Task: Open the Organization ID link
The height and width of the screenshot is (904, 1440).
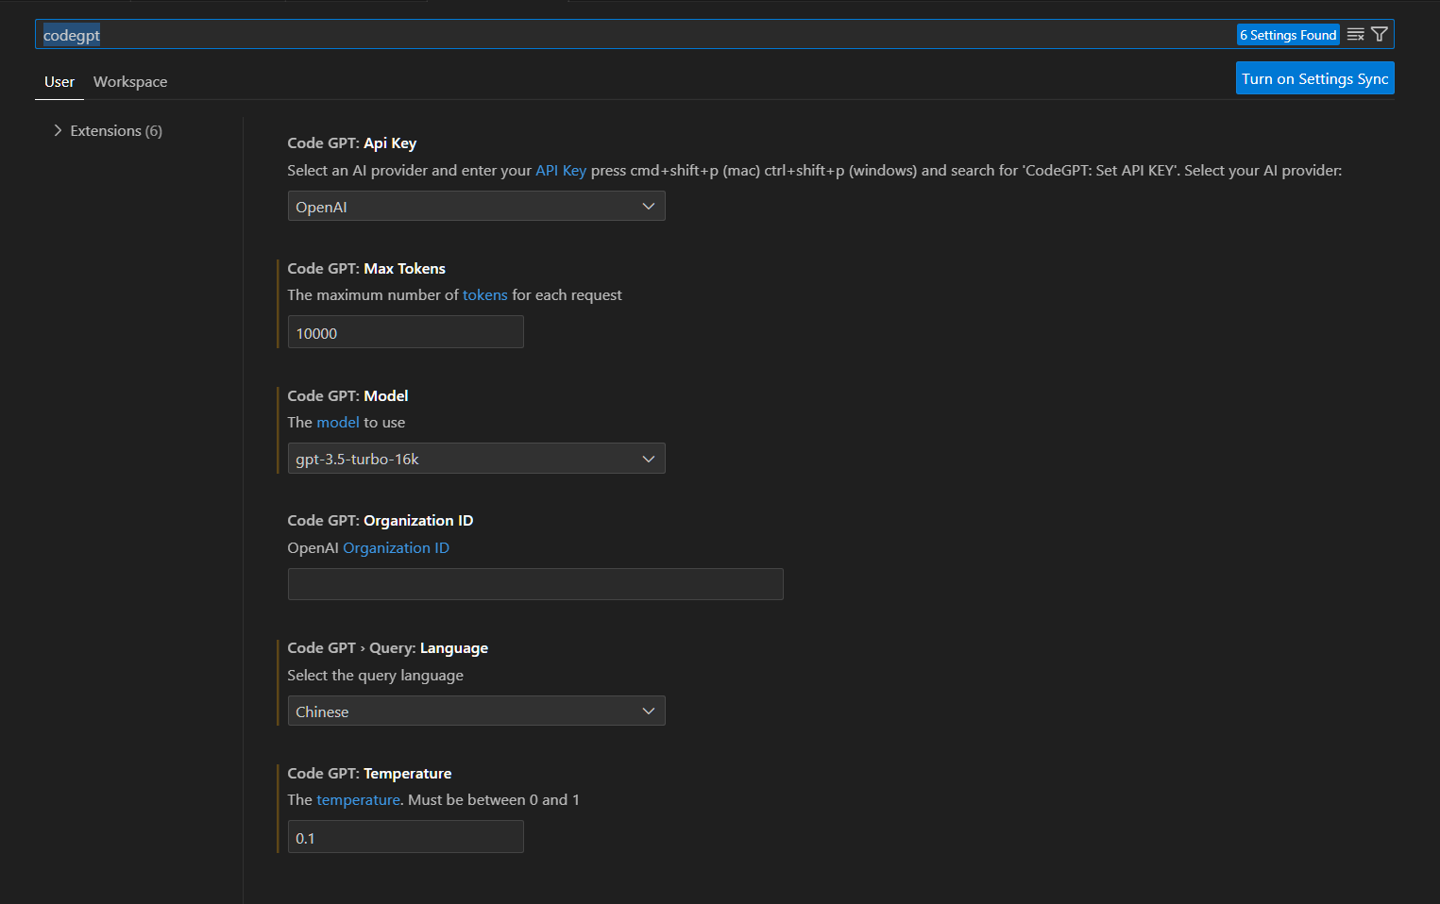Action: pyautogui.click(x=396, y=548)
